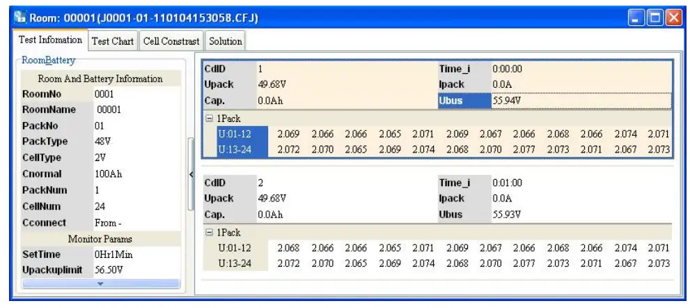Click the CellNum value 24
This screenshot has height=308, width=690.
pos(100,206)
